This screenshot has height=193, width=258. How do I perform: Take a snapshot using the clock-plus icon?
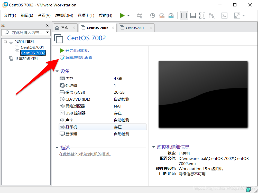coord(152,16)
